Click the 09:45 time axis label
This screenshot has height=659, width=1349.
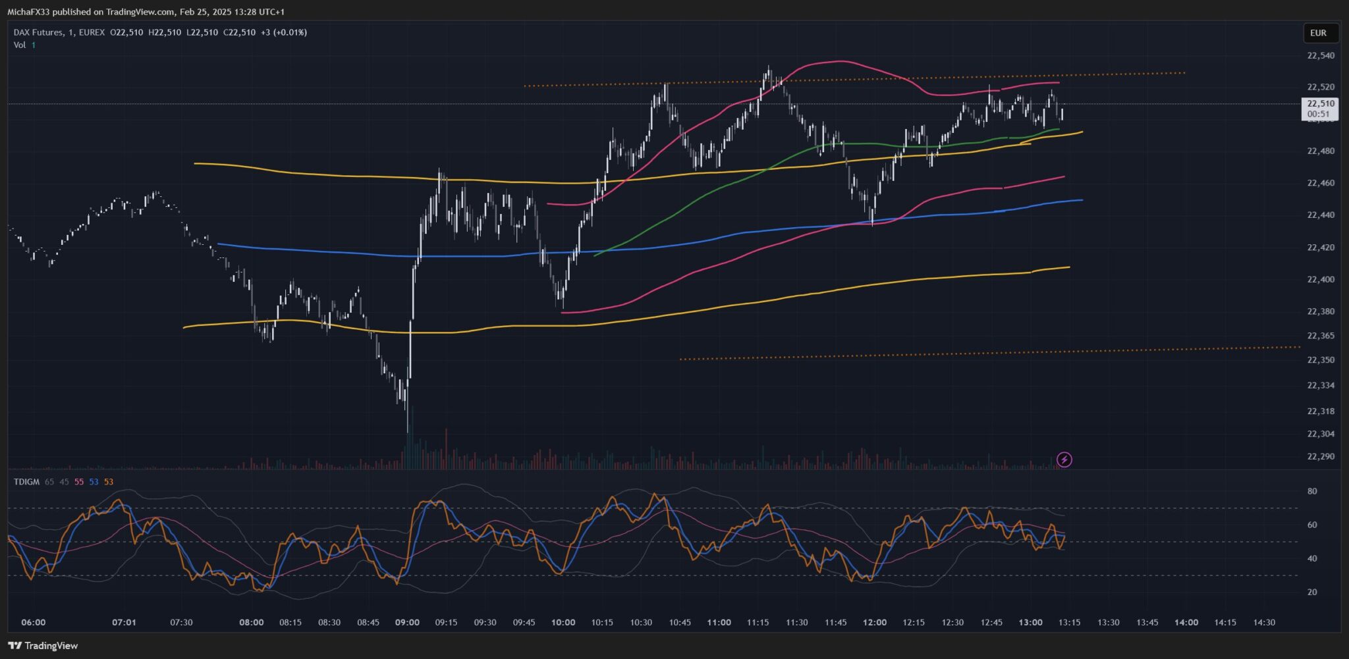(524, 623)
